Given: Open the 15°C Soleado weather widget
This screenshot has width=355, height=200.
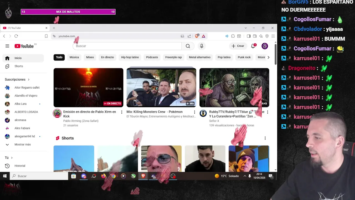Looking at the screenshot, I should click(x=227, y=176).
